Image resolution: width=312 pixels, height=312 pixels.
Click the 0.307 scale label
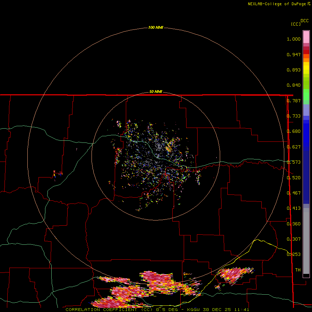tap(294, 239)
